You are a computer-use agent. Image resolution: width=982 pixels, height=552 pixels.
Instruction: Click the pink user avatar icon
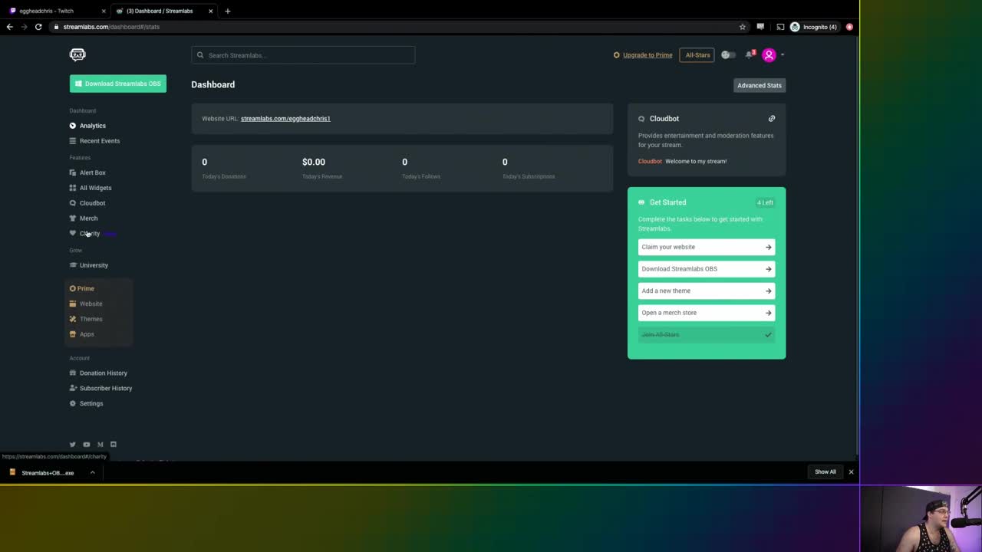point(769,55)
